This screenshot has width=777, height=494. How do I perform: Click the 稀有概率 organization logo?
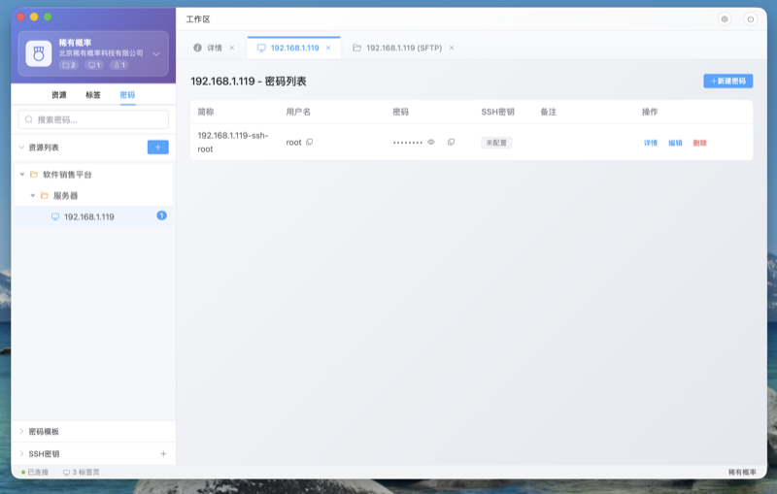tap(39, 53)
